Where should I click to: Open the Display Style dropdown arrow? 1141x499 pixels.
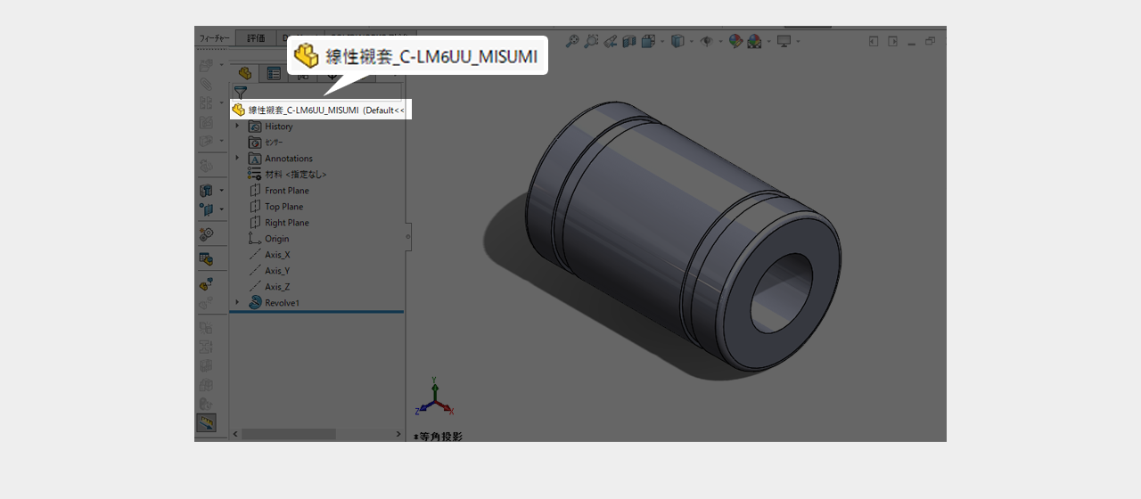(691, 41)
